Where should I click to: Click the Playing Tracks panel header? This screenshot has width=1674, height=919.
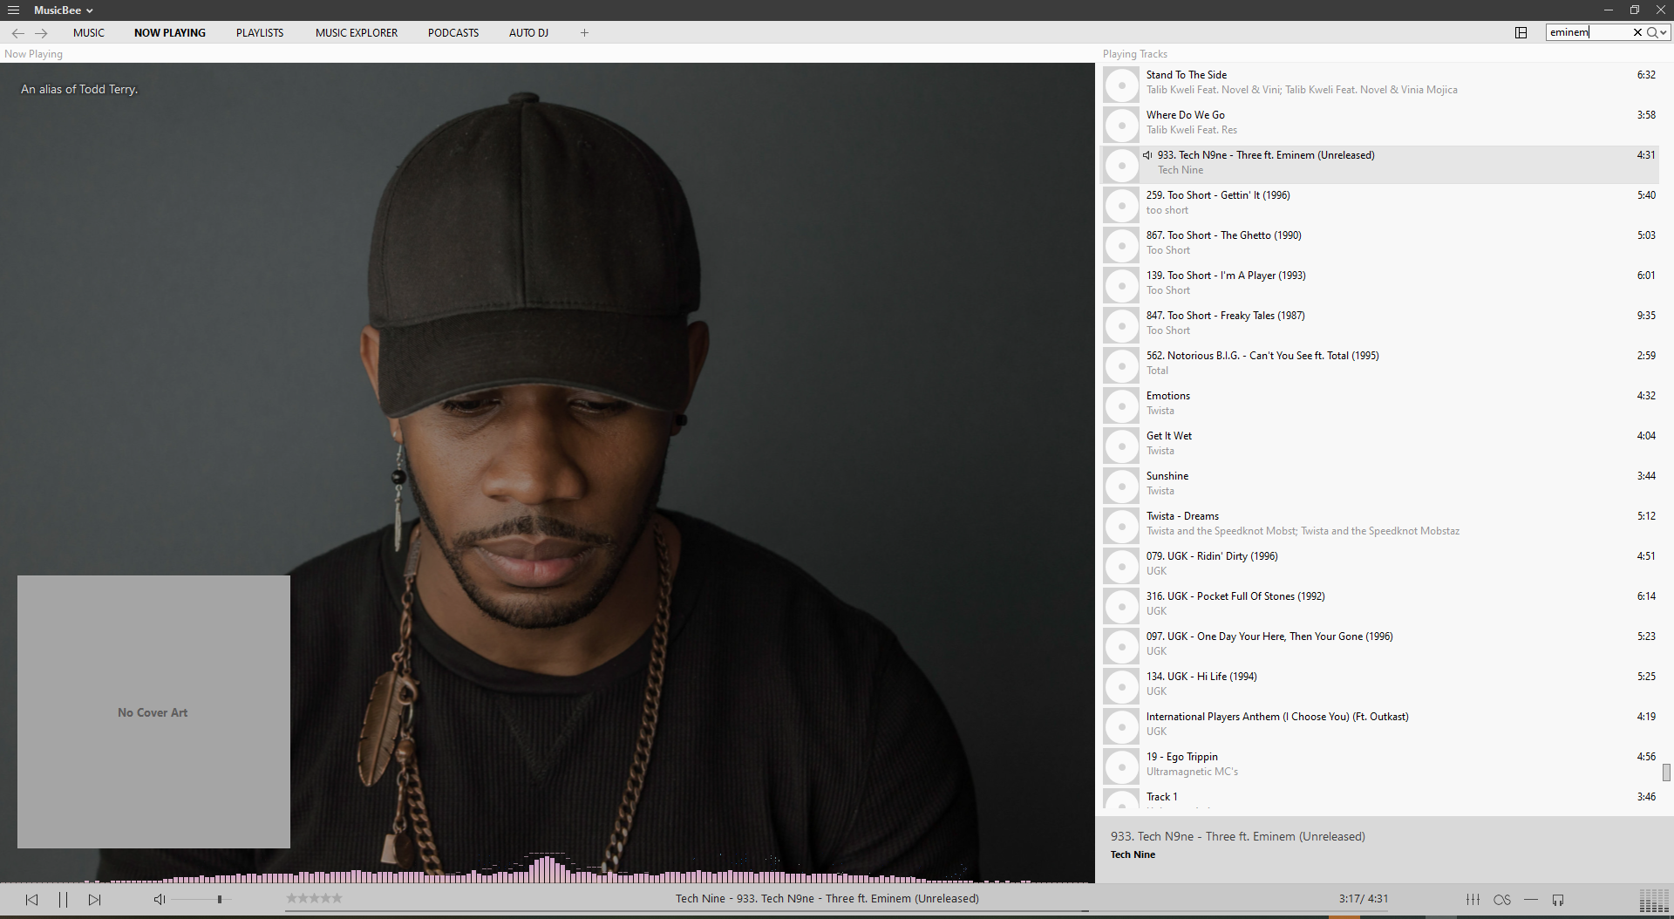click(1134, 54)
